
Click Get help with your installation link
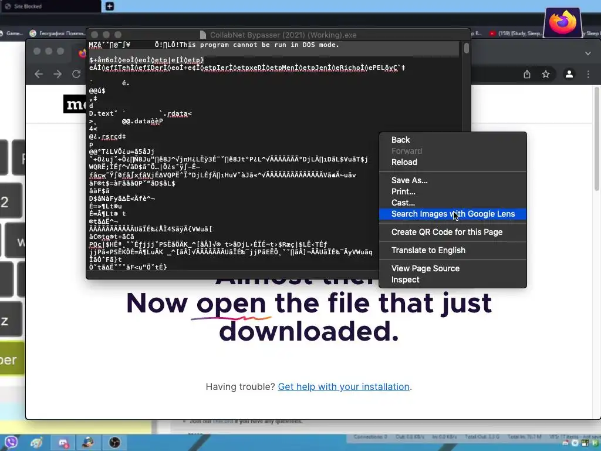pyautogui.click(x=343, y=386)
